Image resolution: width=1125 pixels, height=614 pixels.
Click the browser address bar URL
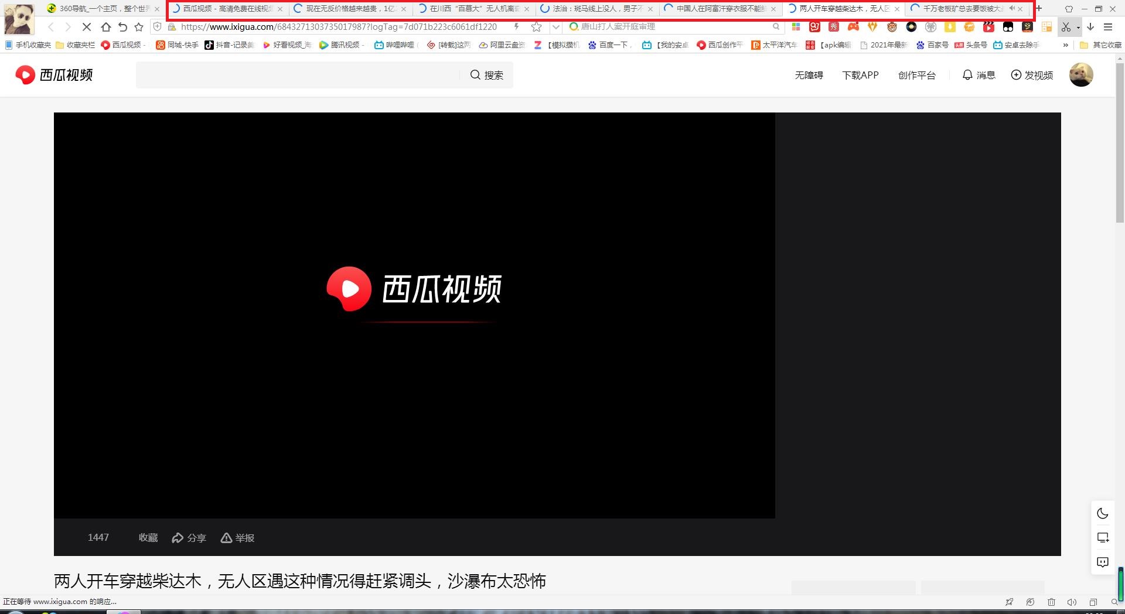[339, 27]
